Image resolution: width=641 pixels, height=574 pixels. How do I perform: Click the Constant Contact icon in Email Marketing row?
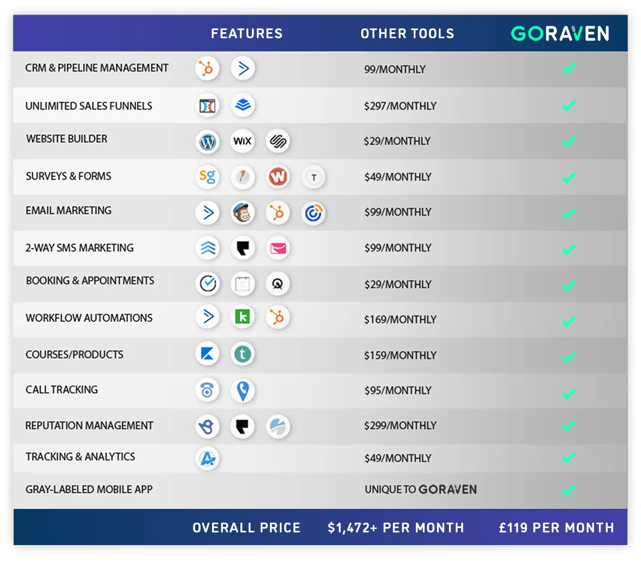click(314, 213)
